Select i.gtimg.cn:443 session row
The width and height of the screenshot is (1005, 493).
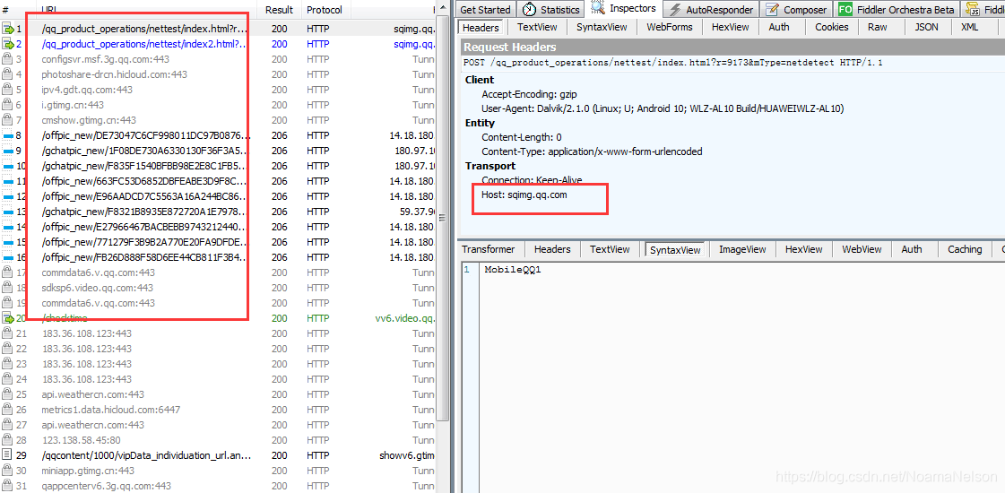click(218, 105)
